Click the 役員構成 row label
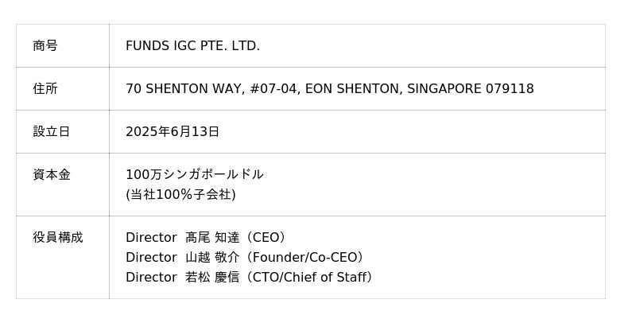The width and height of the screenshot is (636, 323). click(58, 238)
